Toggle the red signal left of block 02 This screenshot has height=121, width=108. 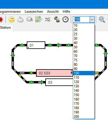tap(31, 73)
